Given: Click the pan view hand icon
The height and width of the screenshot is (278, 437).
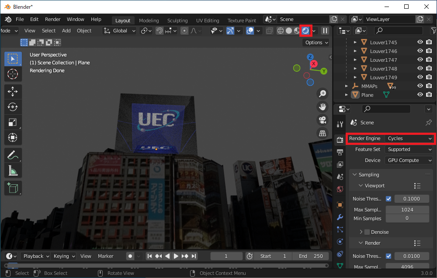Looking at the screenshot, I should (323, 107).
